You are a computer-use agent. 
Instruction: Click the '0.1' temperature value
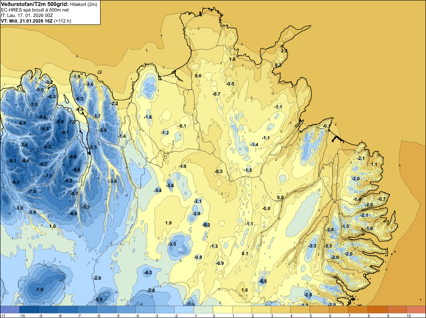tap(245, 253)
